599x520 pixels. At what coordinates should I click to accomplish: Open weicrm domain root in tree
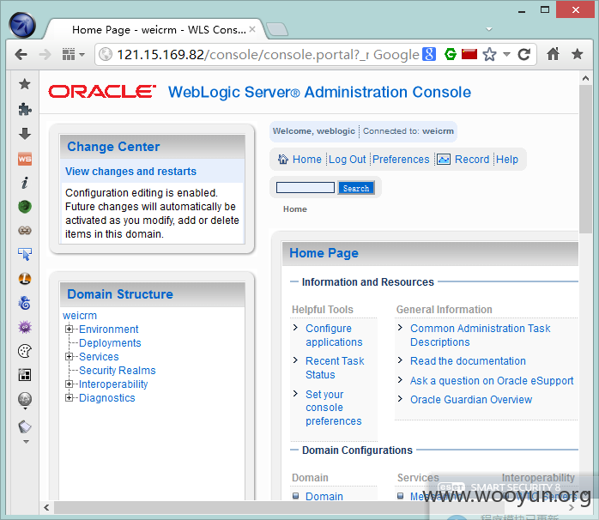(x=80, y=315)
